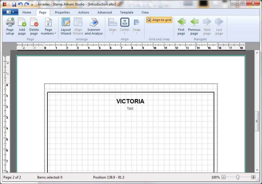Go to the Previous page
The width and height of the screenshot is (262, 184).
pos(194,26)
